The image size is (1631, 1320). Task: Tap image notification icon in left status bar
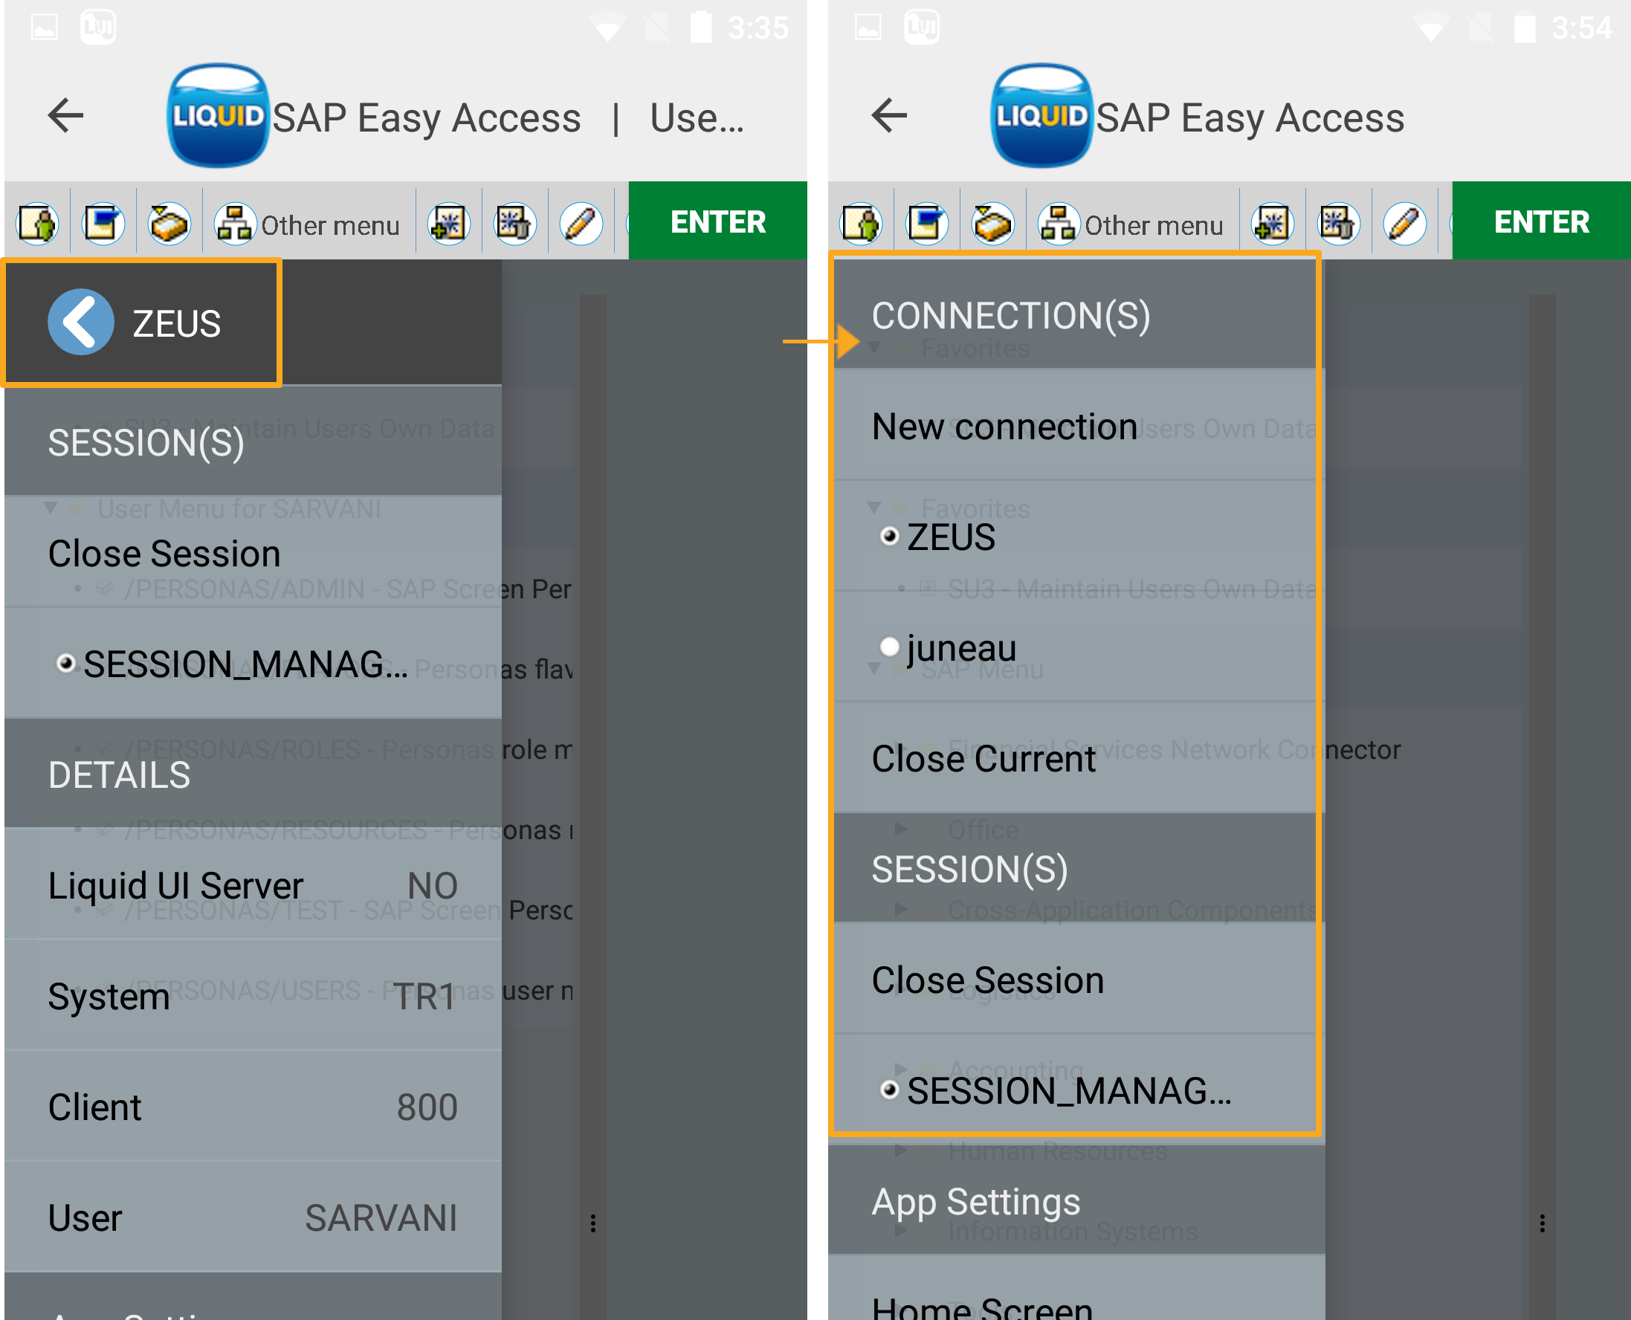(44, 28)
